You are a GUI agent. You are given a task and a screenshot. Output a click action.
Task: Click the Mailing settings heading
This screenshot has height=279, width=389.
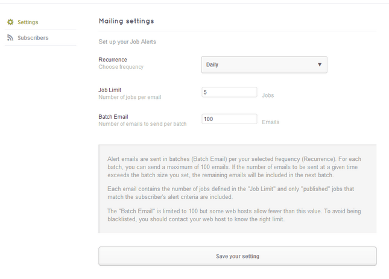point(126,21)
